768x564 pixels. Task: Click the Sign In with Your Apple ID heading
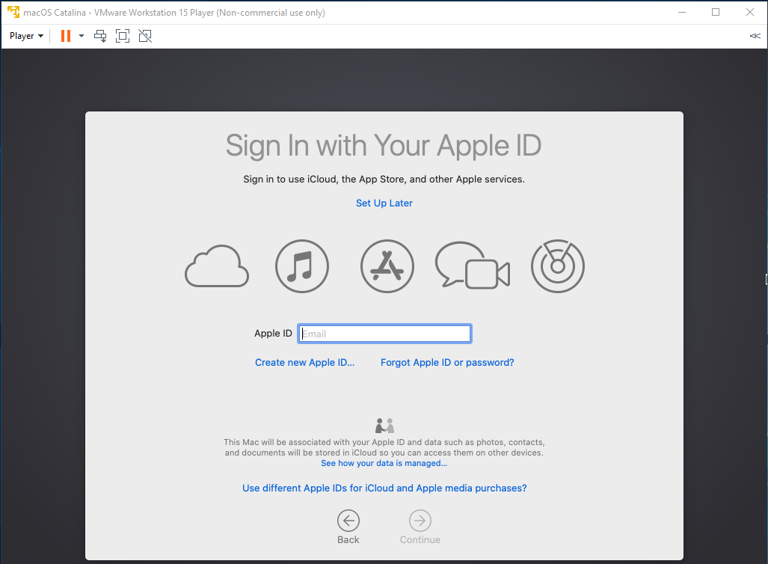click(384, 146)
